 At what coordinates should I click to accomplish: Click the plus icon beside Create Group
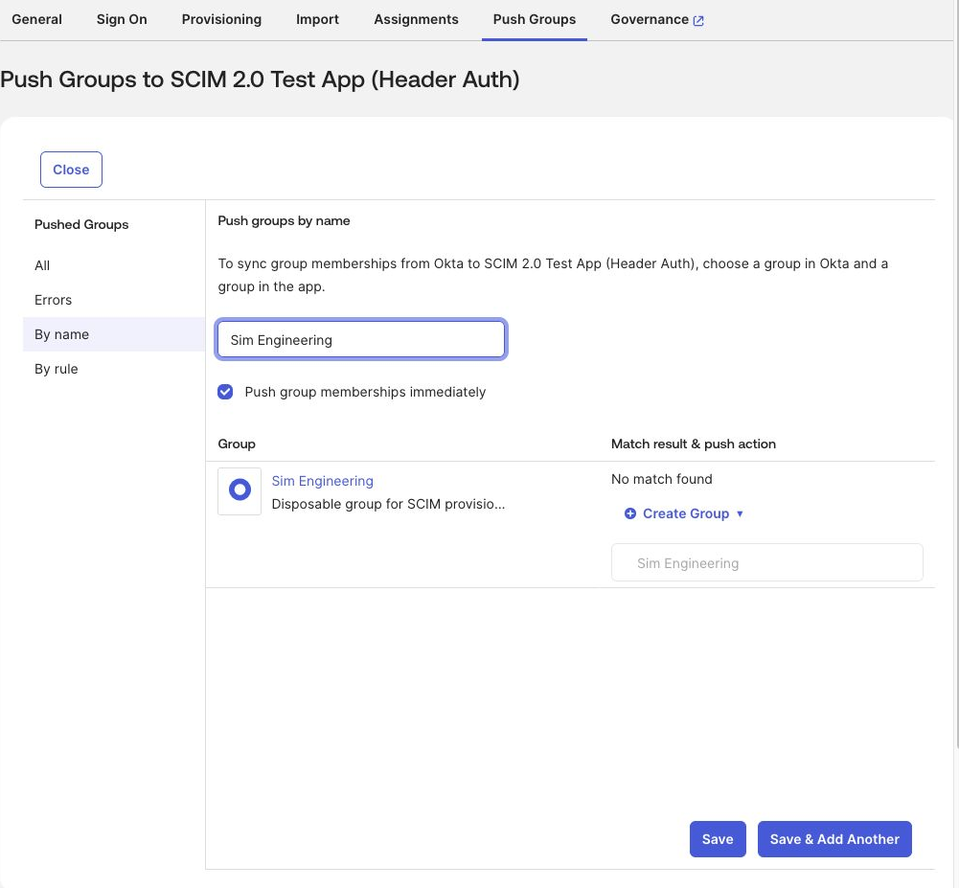(630, 513)
